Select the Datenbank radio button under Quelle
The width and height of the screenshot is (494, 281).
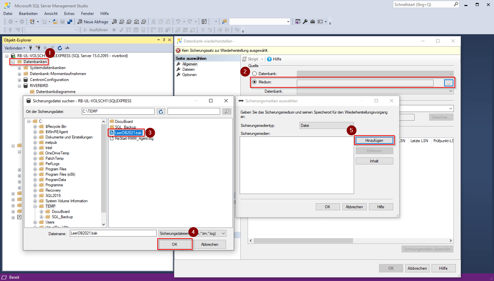coord(255,74)
